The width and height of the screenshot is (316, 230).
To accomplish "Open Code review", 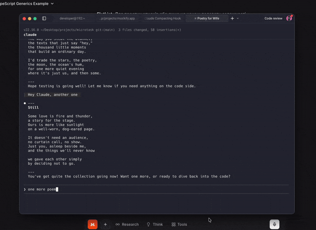I will coord(273,19).
